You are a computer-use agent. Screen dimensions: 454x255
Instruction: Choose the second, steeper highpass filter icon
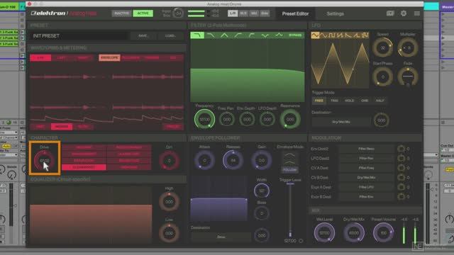coord(252,35)
